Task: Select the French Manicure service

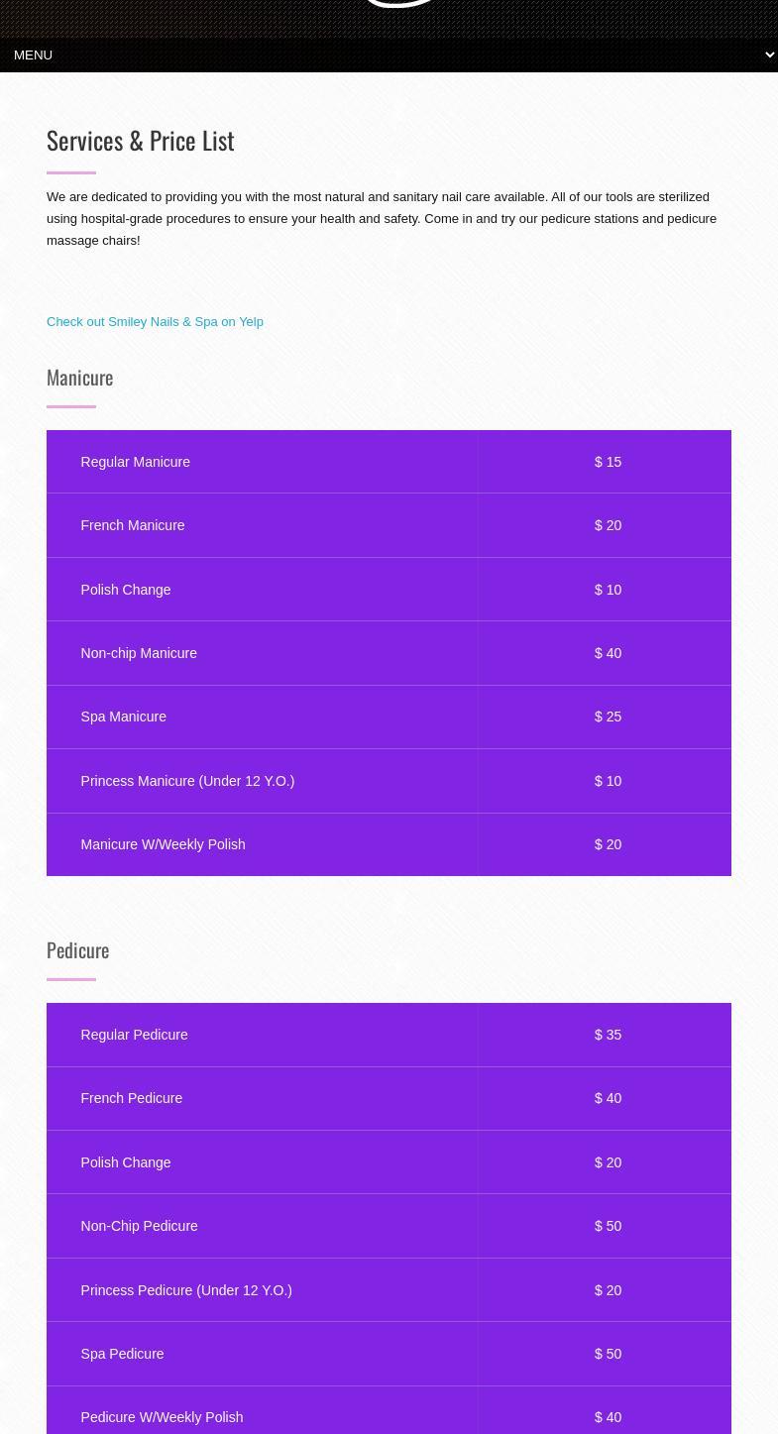Action: tap(132, 525)
